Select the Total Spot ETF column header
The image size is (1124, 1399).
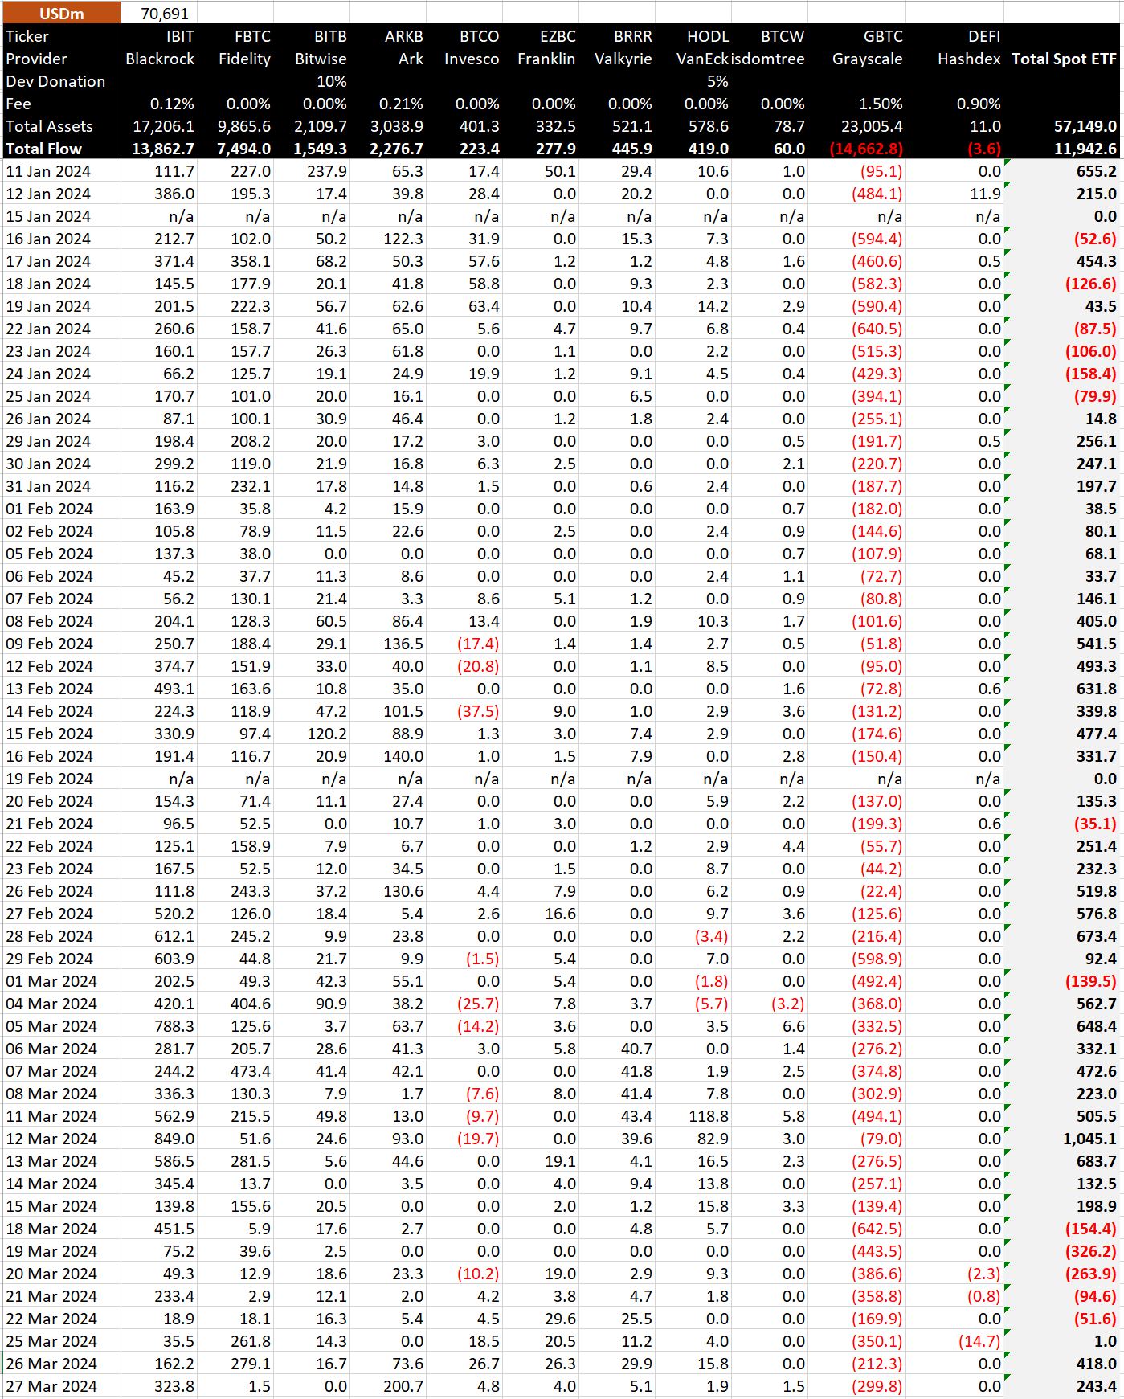point(1064,59)
